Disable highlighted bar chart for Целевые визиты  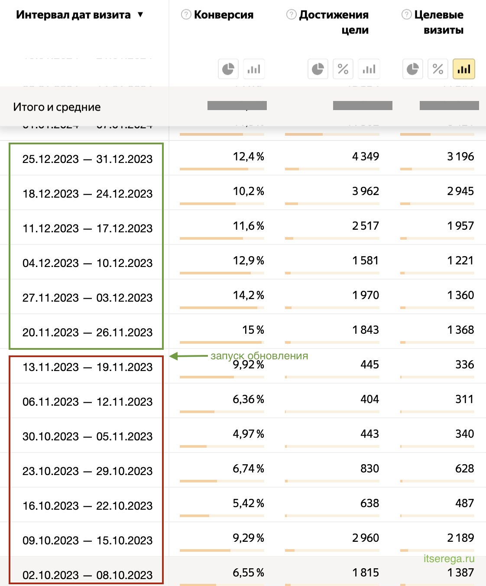click(463, 69)
